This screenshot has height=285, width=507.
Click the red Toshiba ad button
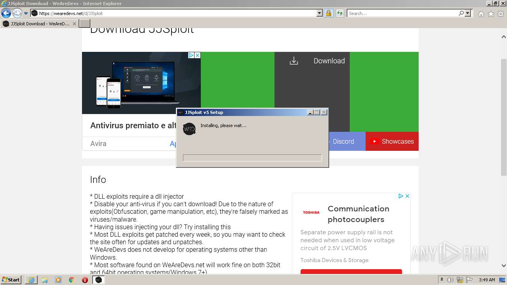click(x=351, y=272)
